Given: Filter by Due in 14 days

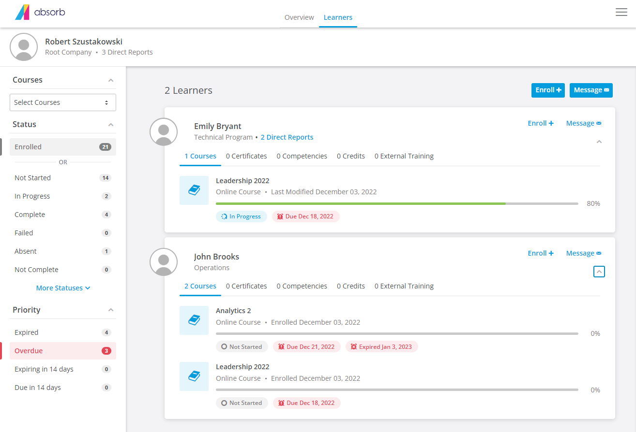Looking at the screenshot, I should pos(63,388).
